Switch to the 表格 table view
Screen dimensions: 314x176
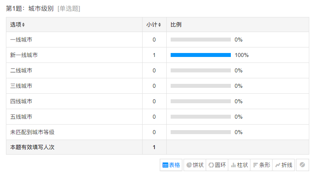click(171, 165)
